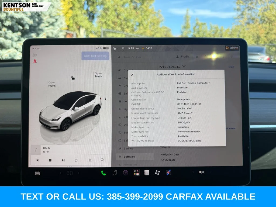Open the Frunk from the car view
Viewport: 276px width, 207px height.
click(52, 84)
